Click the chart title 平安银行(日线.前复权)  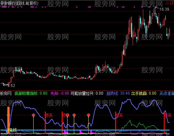(19, 3)
